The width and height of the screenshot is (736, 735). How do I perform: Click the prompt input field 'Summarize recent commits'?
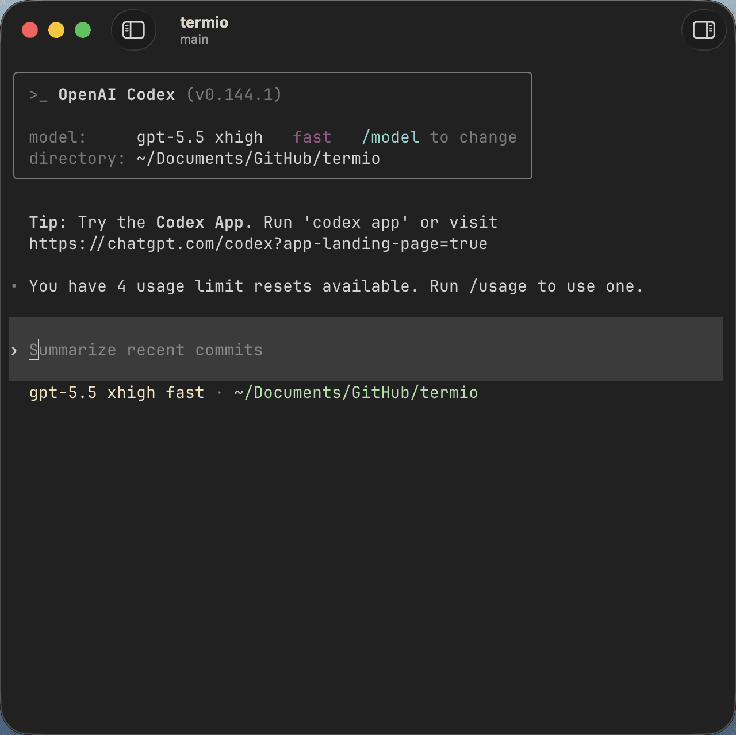pyautogui.click(x=366, y=350)
